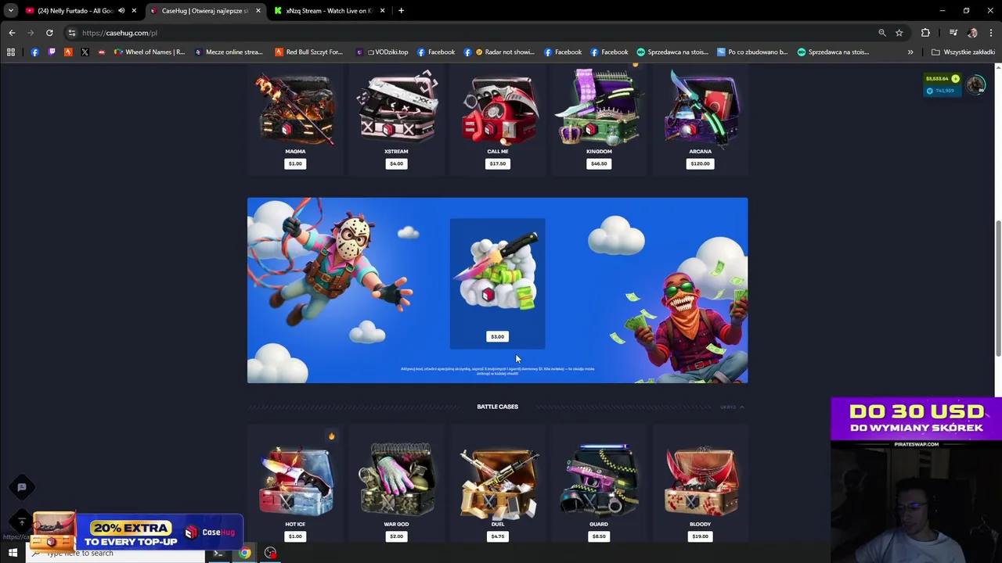Image resolution: width=1002 pixels, height=563 pixels.
Task: Click the site info icon in address bar
Action: pos(72,33)
